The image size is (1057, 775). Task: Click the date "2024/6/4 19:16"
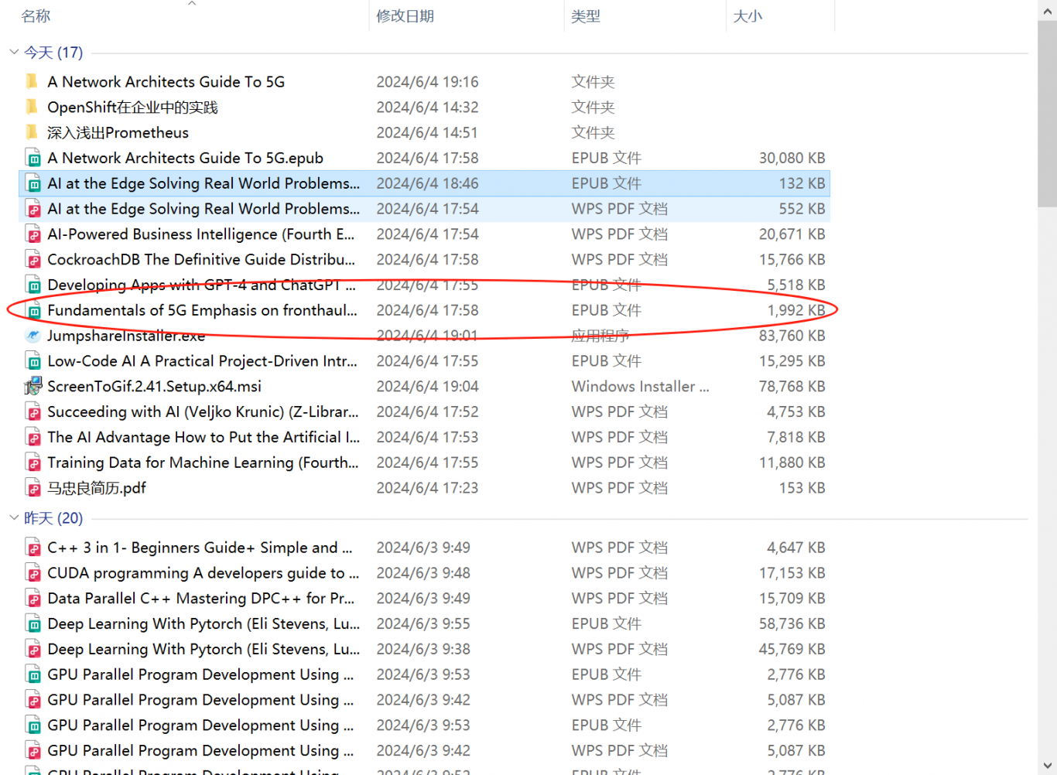[427, 81]
